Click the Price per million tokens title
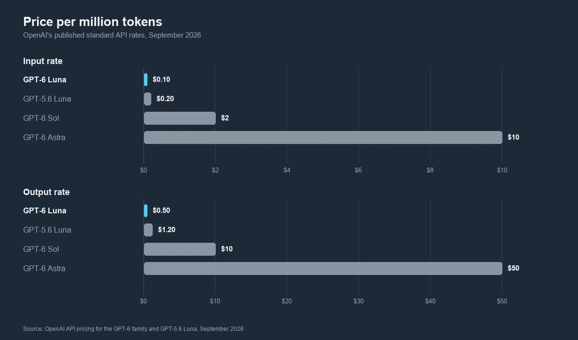578x340 pixels. pyautogui.click(x=92, y=22)
